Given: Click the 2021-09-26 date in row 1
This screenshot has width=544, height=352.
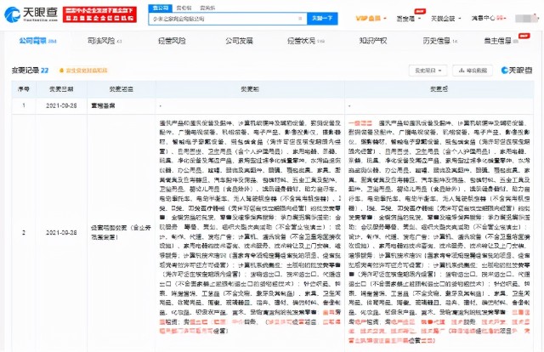Looking at the screenshot, I should pyautogui.click(x=61, y=105).
